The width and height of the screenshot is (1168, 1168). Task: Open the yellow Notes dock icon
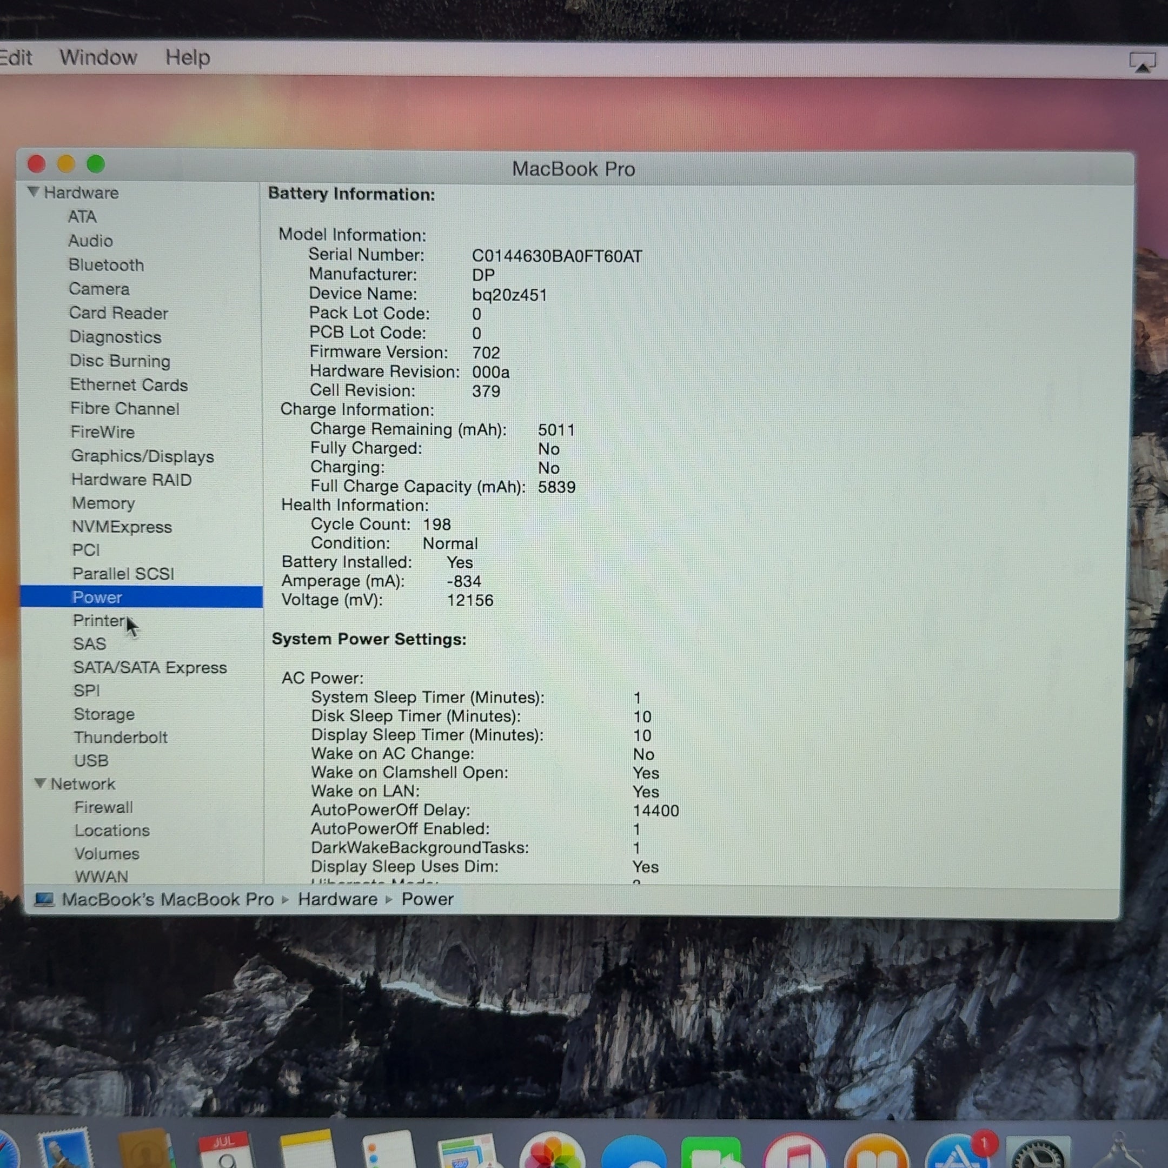(307, 1149)
